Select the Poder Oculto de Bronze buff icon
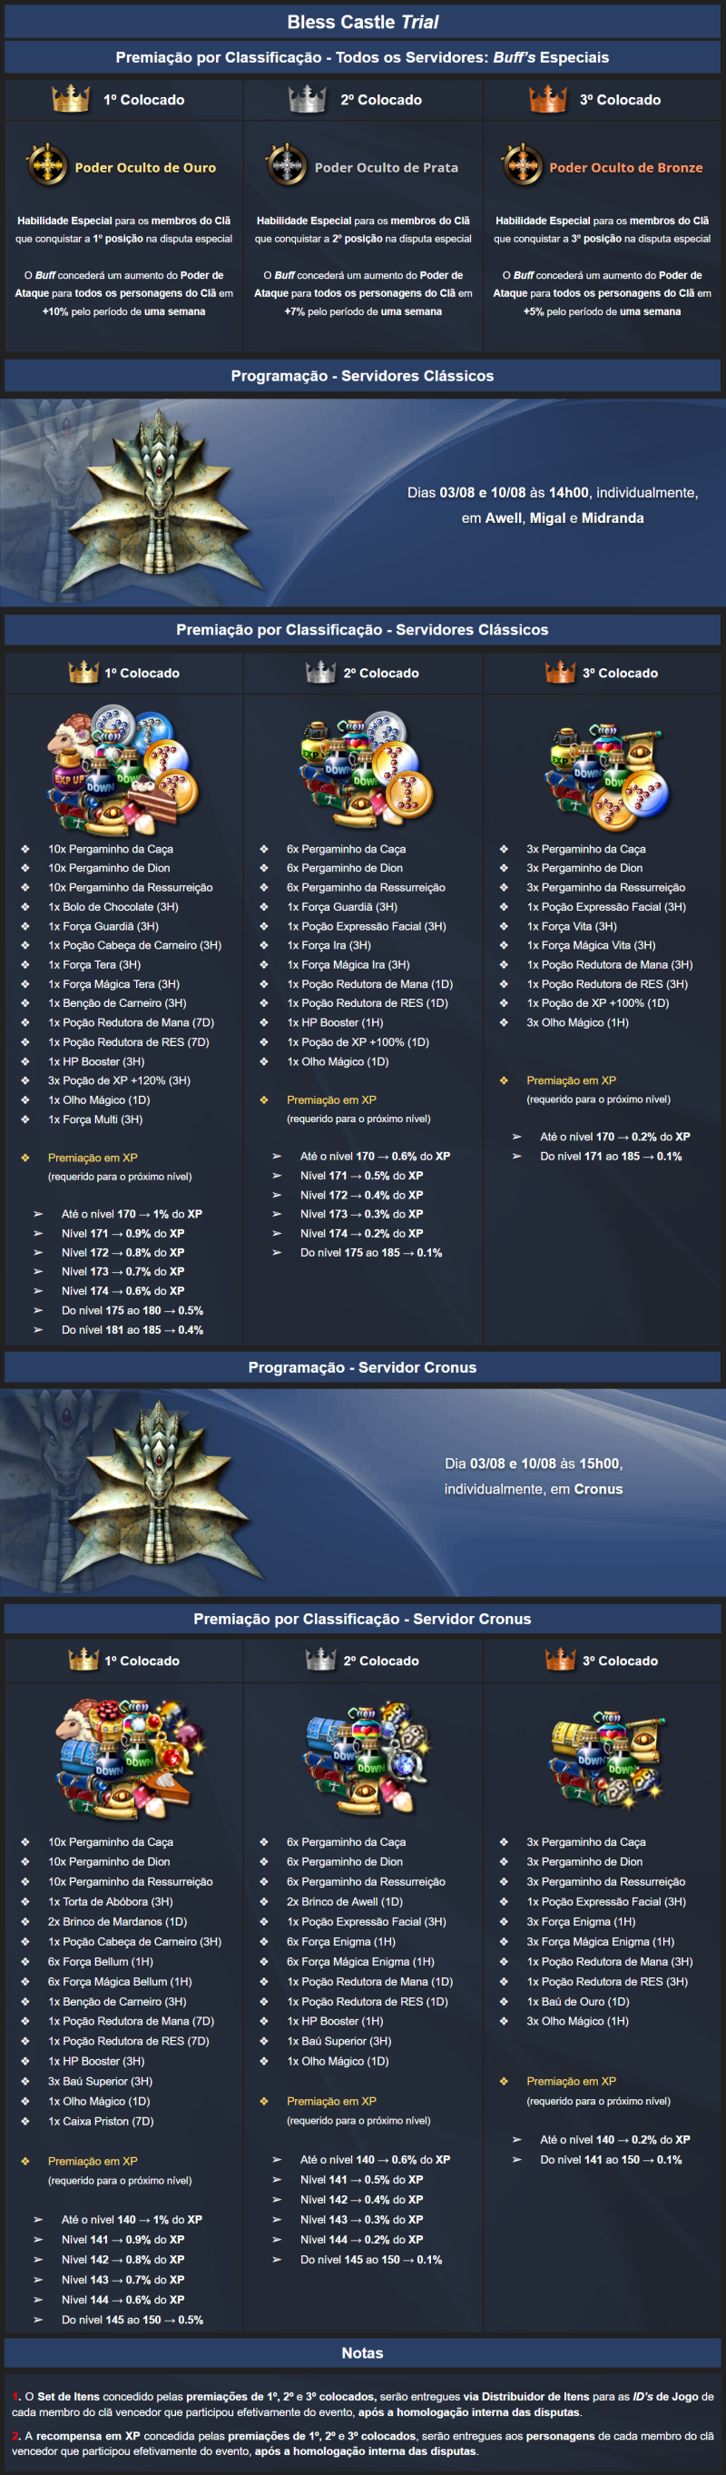726x2475 pixels. tap(523, 165)
